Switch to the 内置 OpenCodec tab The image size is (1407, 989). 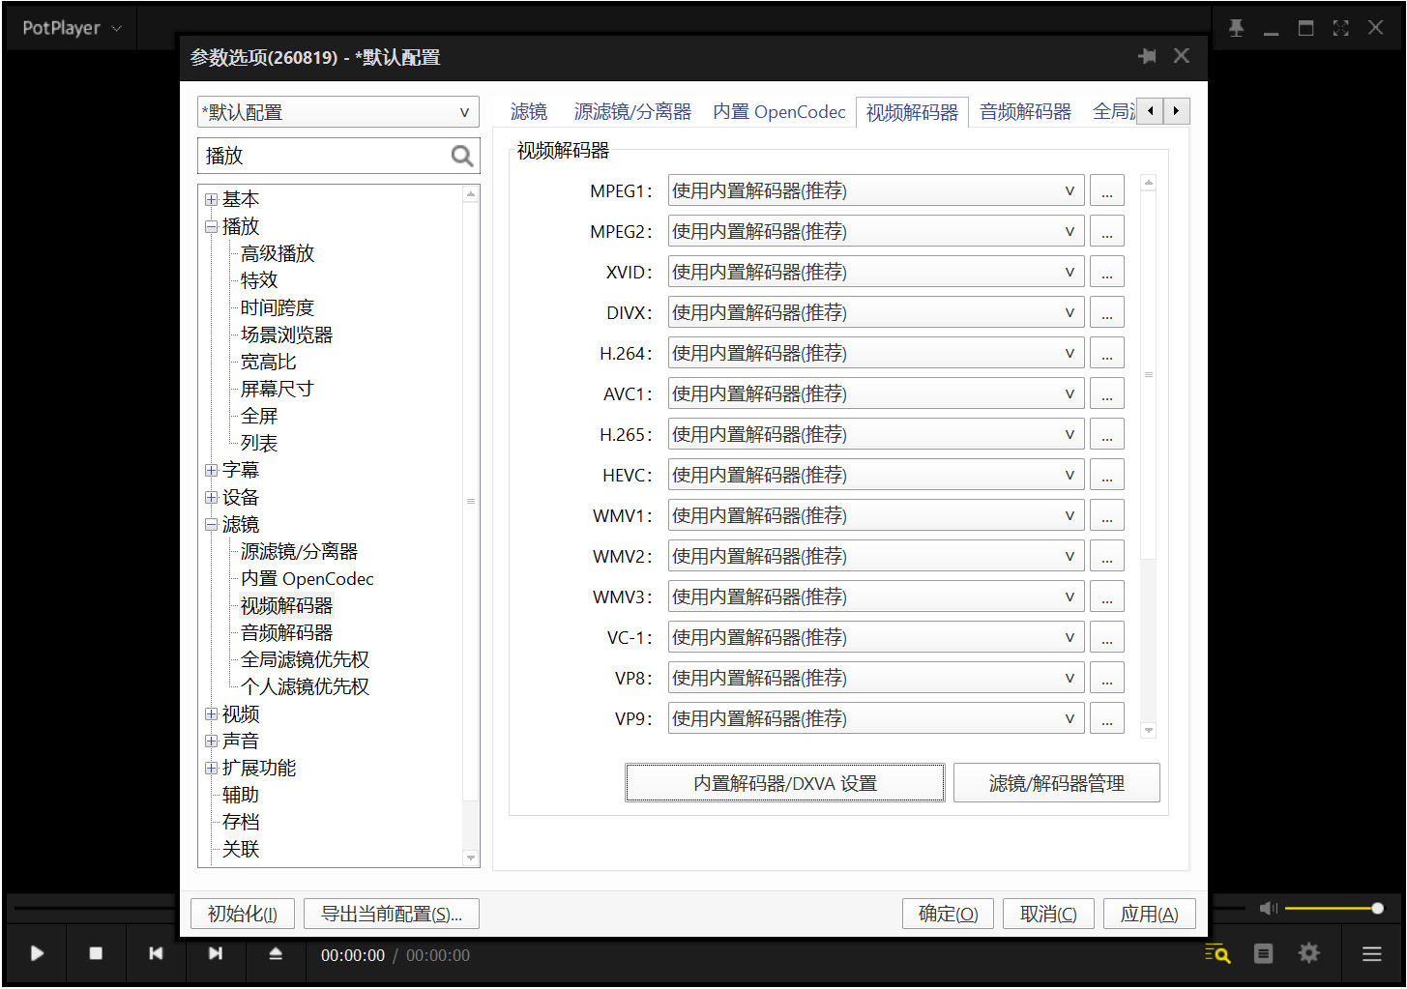tap(779, 112)
